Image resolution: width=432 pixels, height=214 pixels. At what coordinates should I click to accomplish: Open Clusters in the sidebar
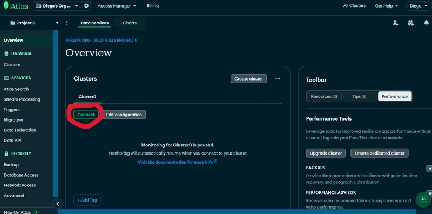click(12, 64)
